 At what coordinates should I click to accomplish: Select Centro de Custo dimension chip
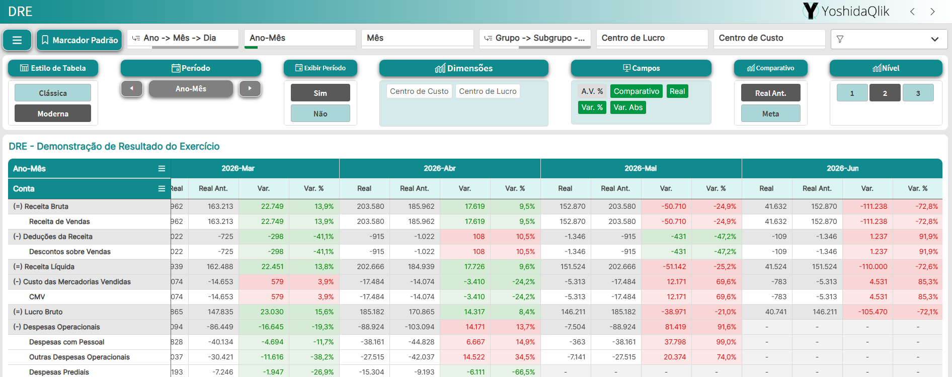[x=419, y=91]
